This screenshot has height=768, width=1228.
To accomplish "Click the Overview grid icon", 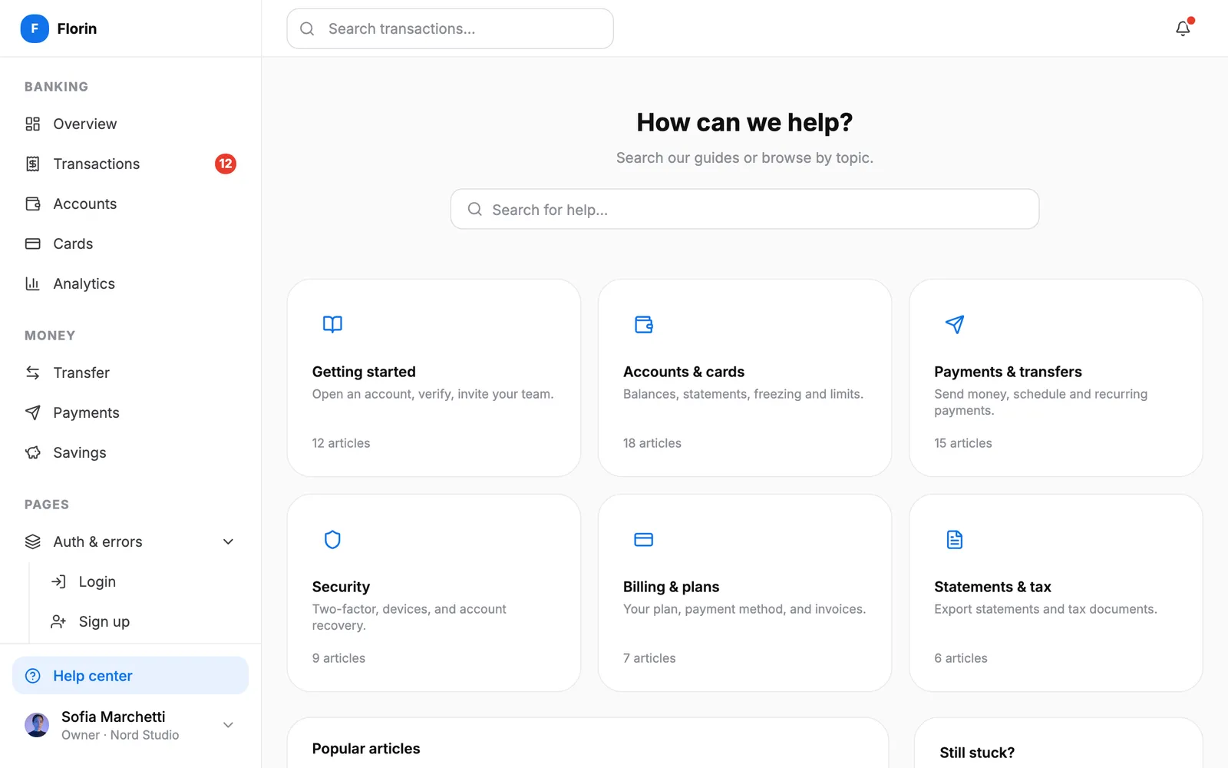I will [33, 124].
